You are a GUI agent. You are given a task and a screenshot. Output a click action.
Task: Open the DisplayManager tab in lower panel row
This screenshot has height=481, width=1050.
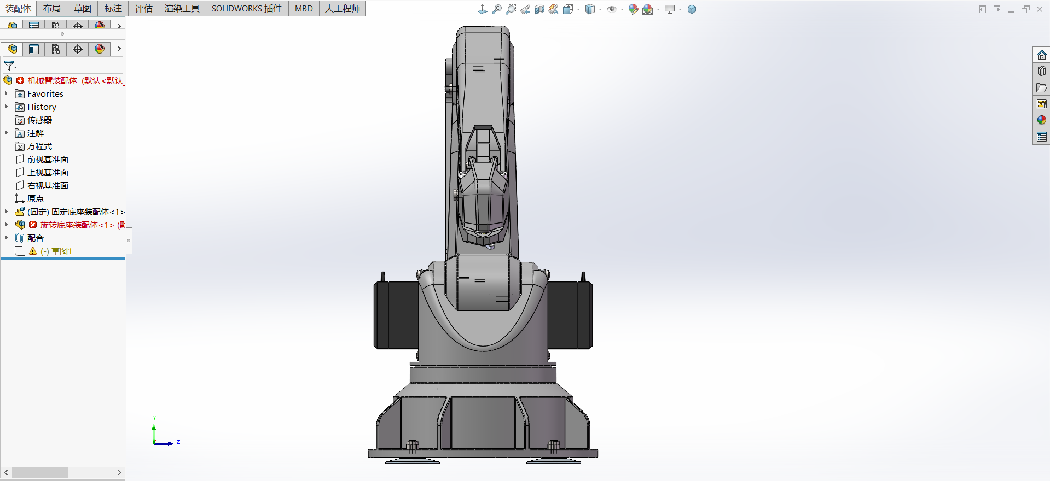click(x=100, y=49)
